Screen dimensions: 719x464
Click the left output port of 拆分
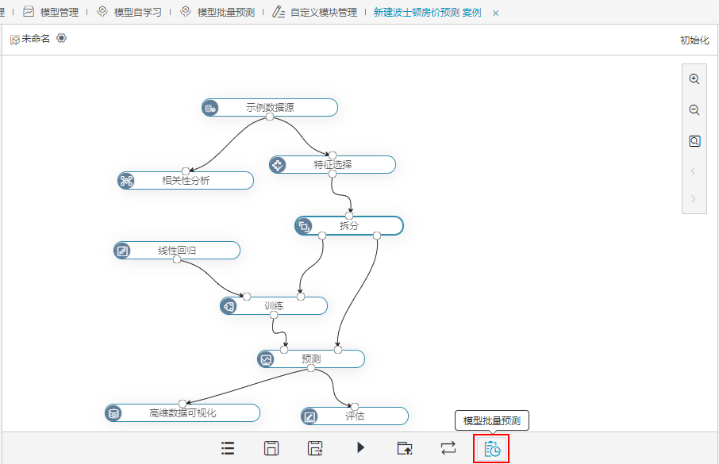[x=322, y=236]
